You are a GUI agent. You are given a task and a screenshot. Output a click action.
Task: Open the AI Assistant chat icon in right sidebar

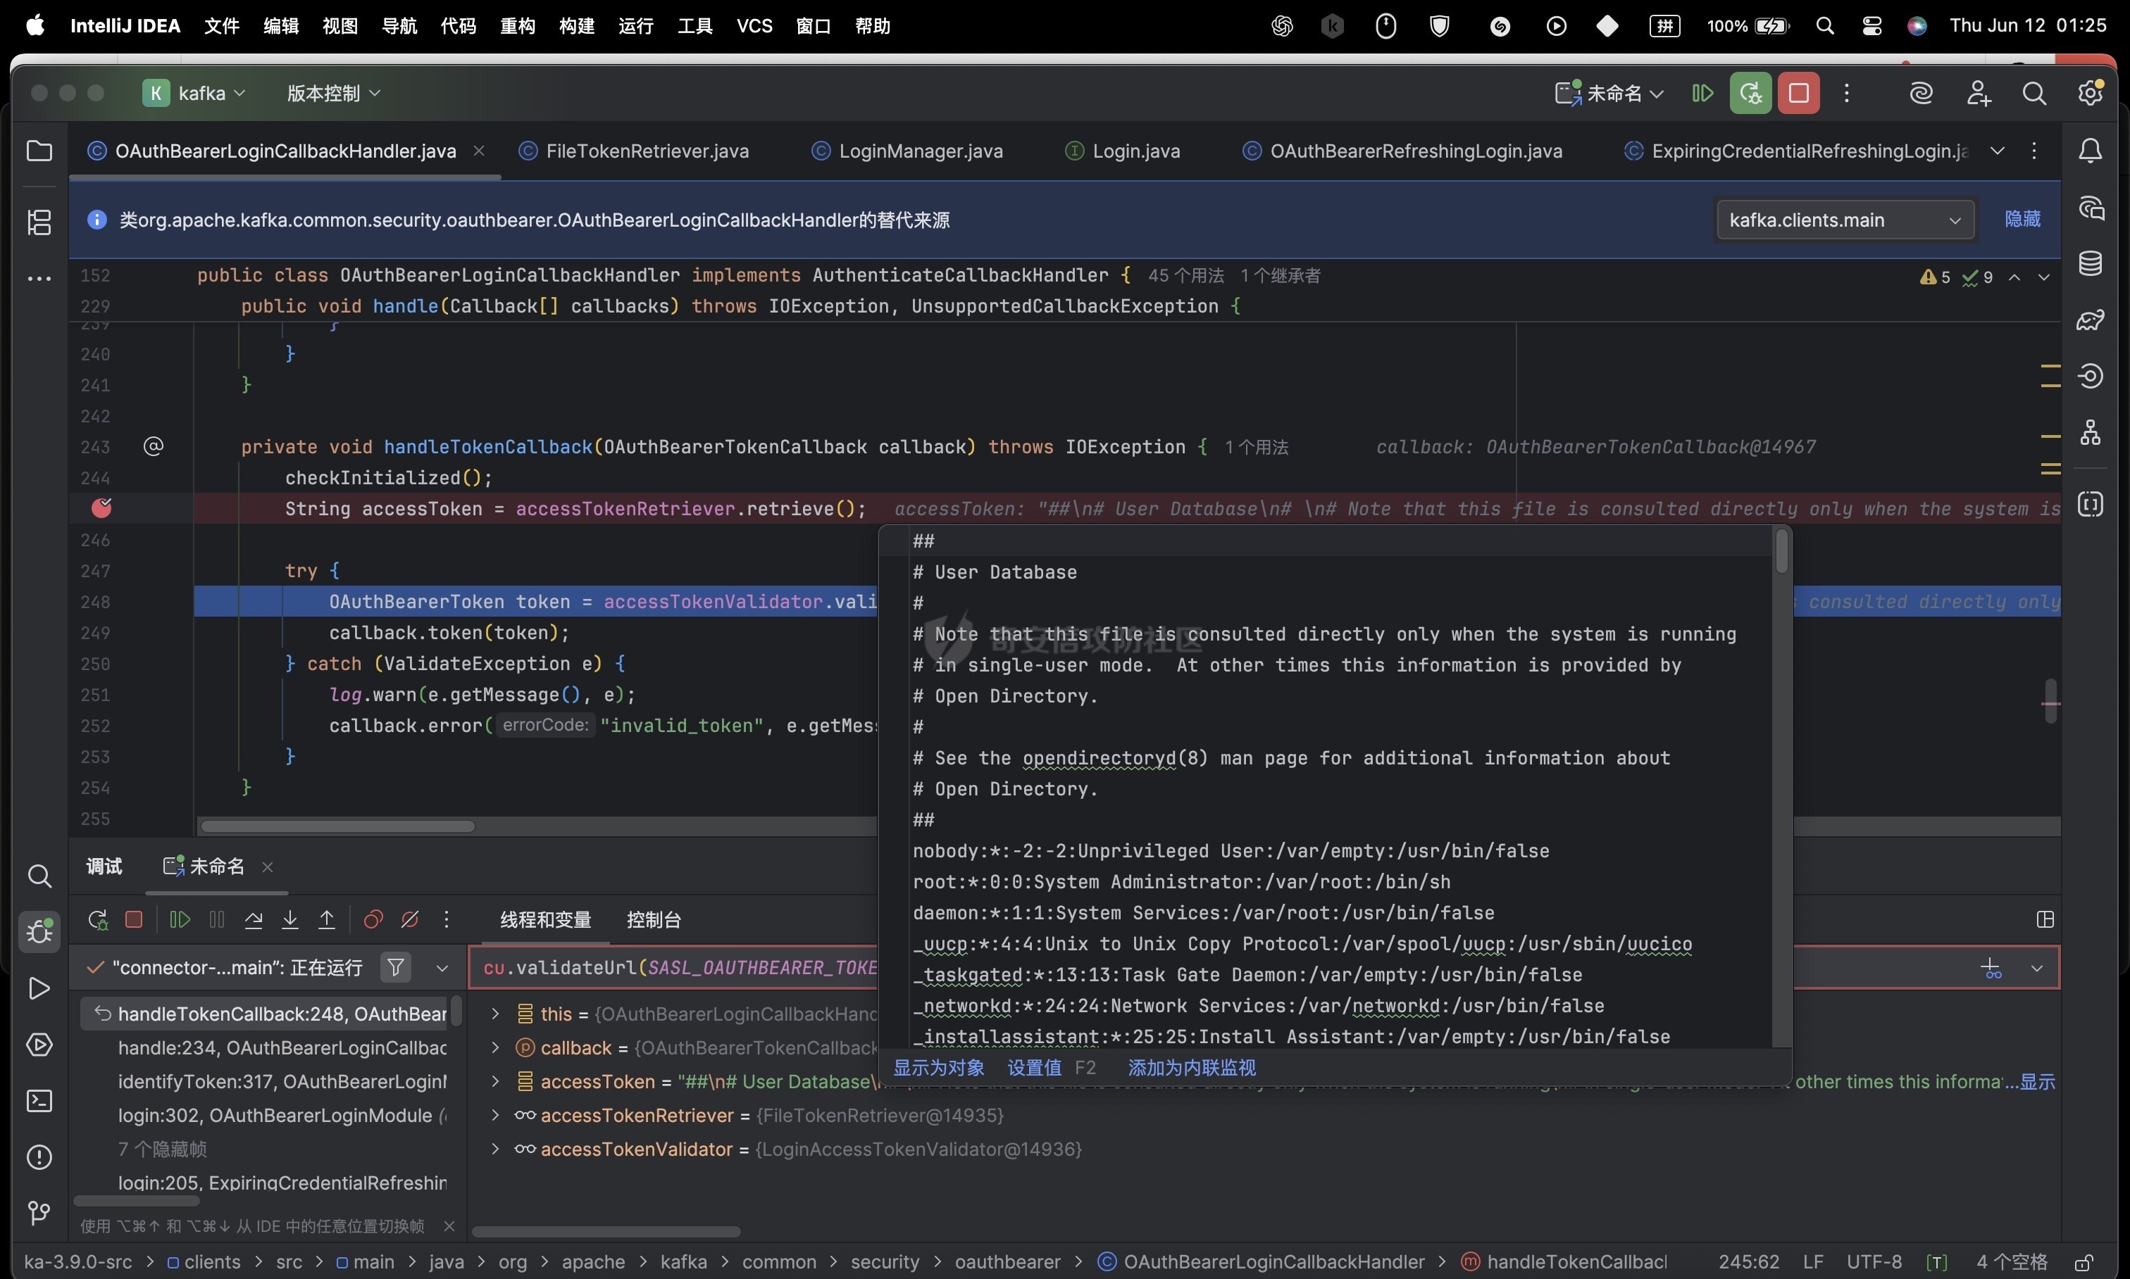pyautogui.click(x=2091, y=208)
